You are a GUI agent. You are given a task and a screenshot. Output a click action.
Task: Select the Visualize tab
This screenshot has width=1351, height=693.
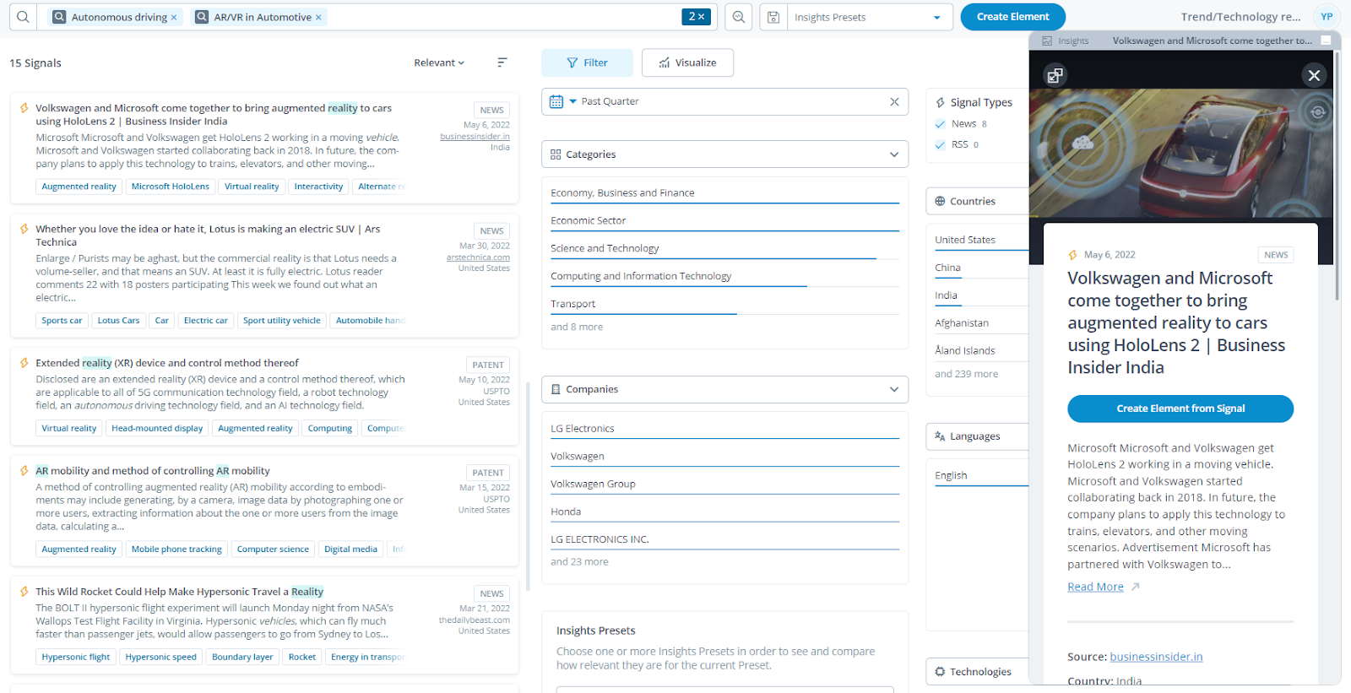point(687,62)
